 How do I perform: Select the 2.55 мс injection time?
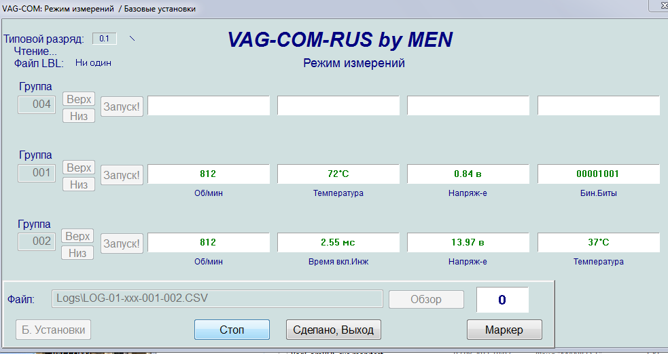(338, 243)
